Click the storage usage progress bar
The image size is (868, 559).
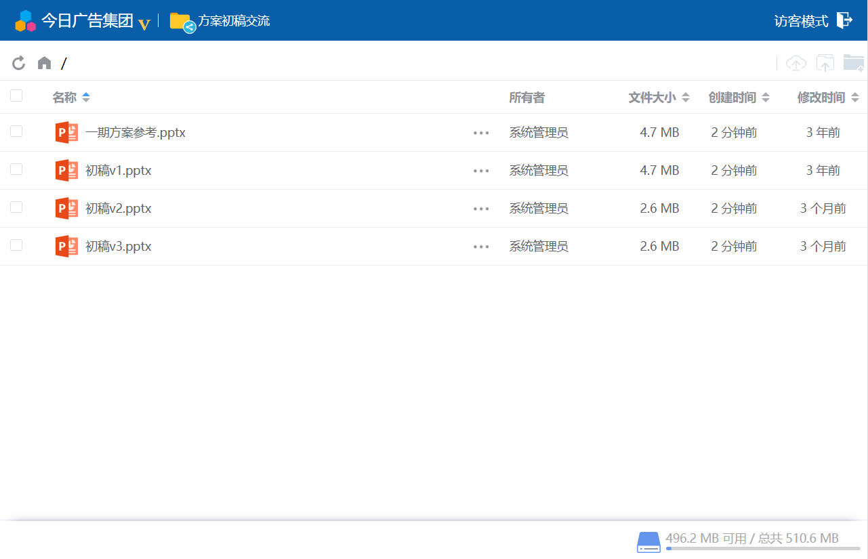(x=763, y=548)
